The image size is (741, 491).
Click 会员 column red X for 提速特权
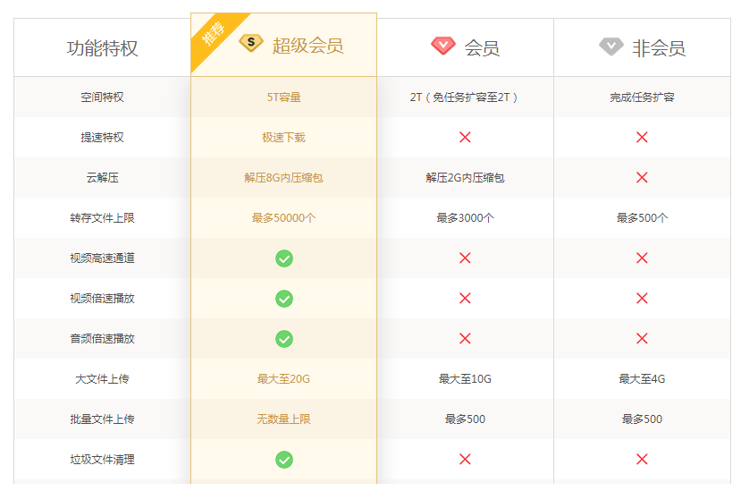pyautogui.click(x=465, y=138)
